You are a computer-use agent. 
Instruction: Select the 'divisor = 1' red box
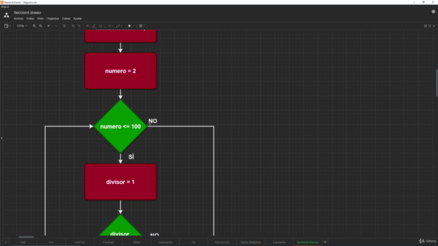(120, 182)
